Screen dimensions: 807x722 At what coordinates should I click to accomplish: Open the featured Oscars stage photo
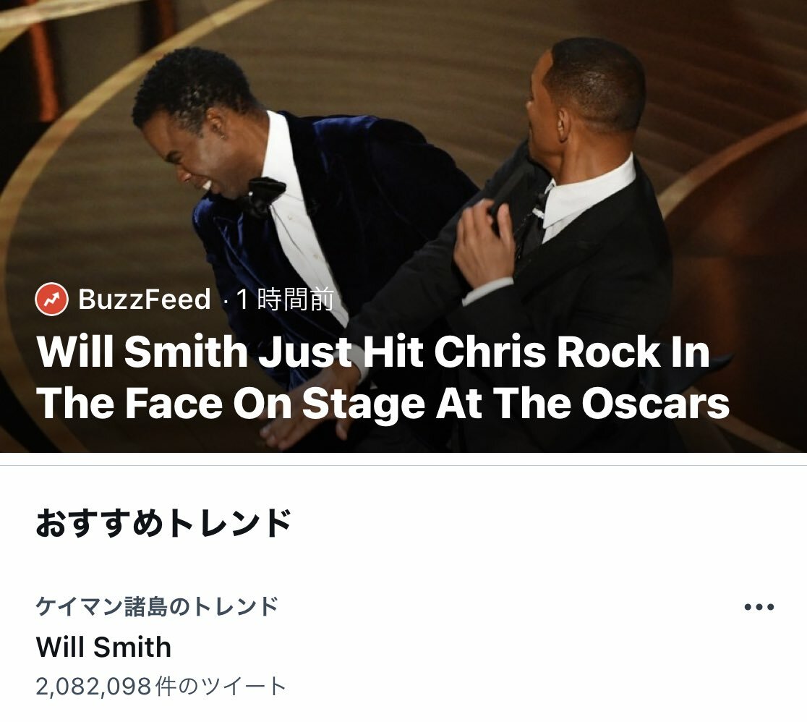(403, 226)
